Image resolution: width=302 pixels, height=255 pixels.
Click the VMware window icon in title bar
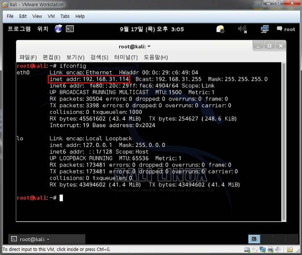click(5, 5)
